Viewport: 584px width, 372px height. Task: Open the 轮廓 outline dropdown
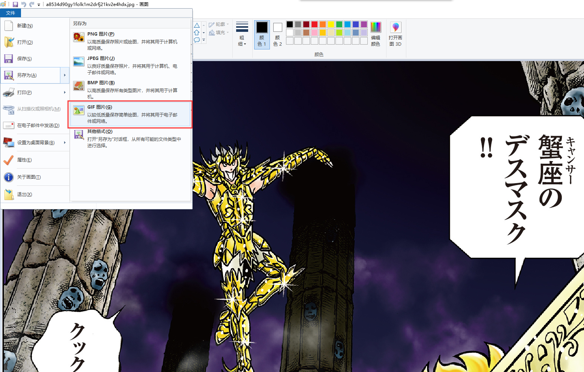pyautogui.click(x=219, y=24)
